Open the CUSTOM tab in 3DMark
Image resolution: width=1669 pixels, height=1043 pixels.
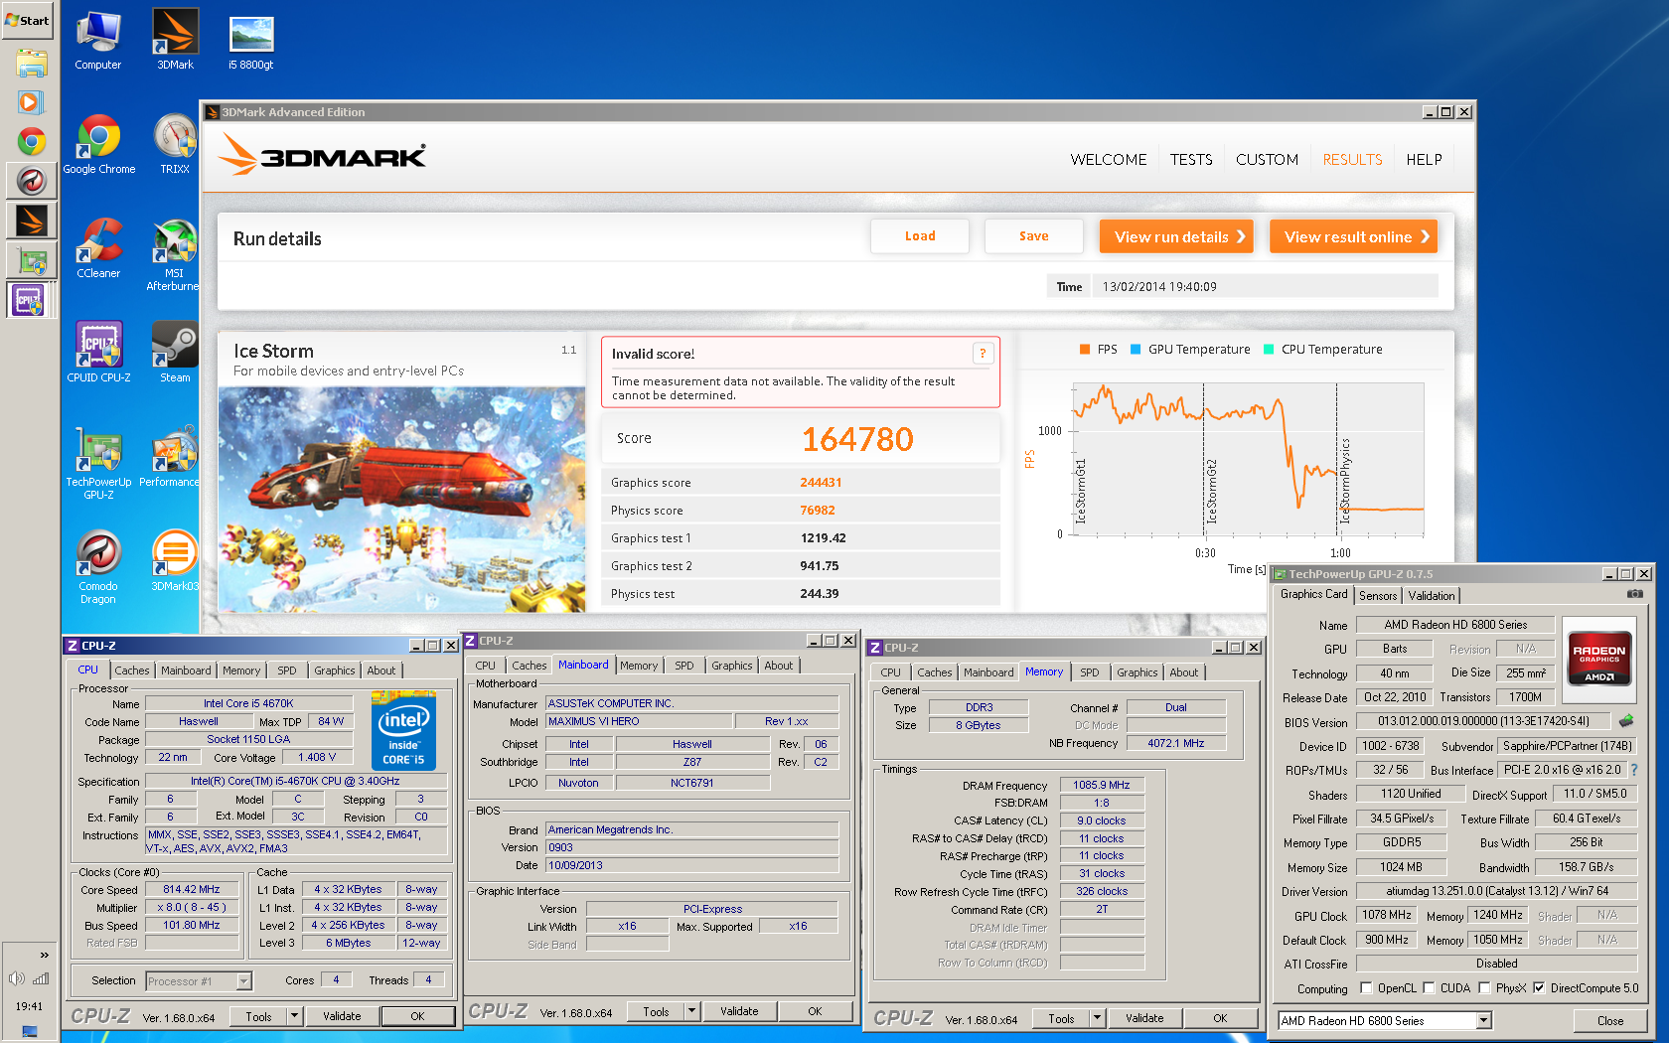click(x=1267, y=159)
